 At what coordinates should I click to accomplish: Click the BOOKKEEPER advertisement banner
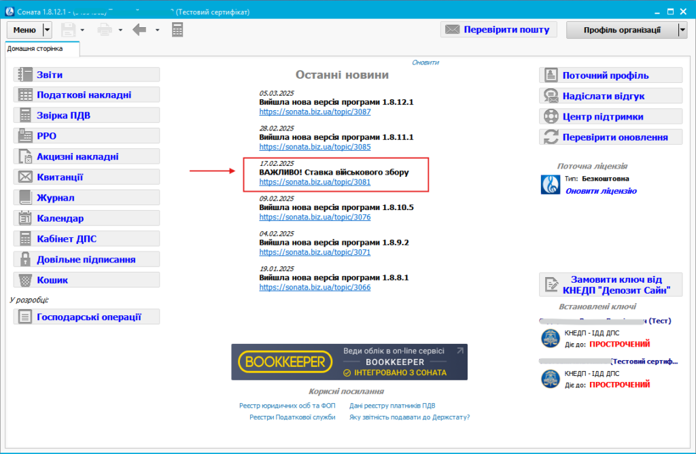point(349,362)
